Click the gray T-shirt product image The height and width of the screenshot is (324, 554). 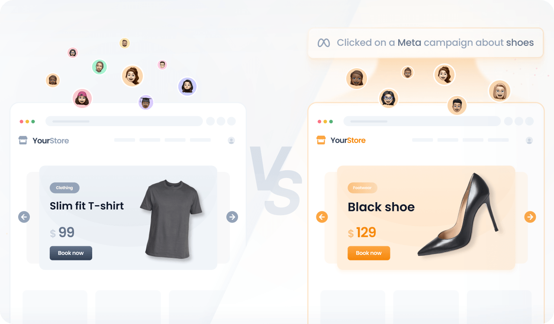pyautogui.click(x=171, y=219)
